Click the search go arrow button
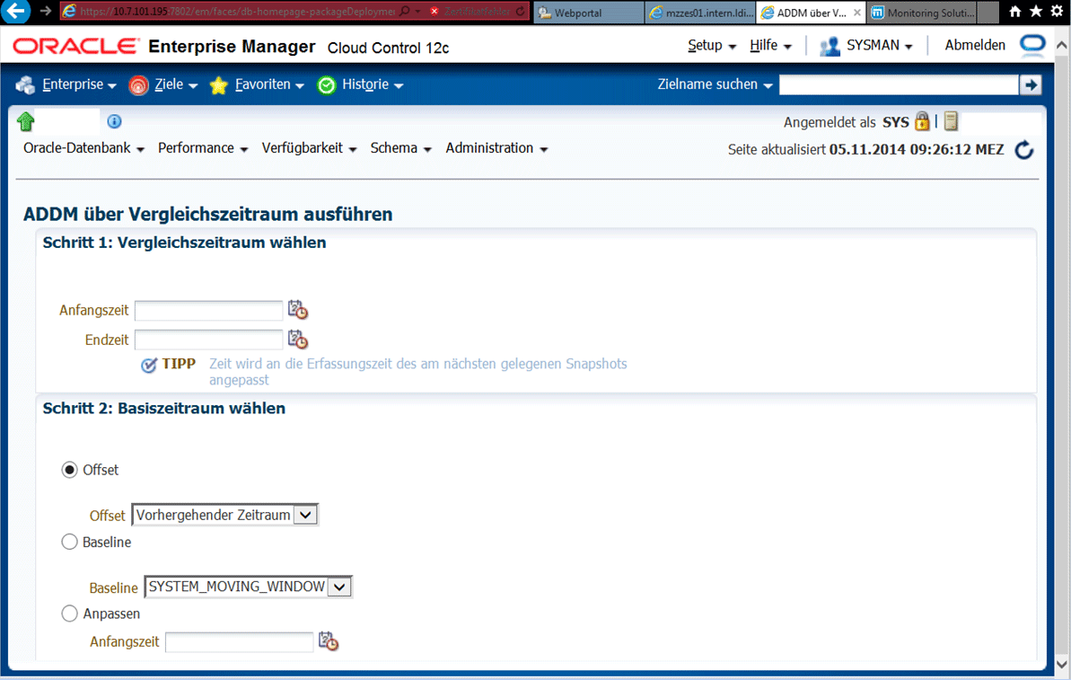The image size is (1071, 680). (1030, 84)
